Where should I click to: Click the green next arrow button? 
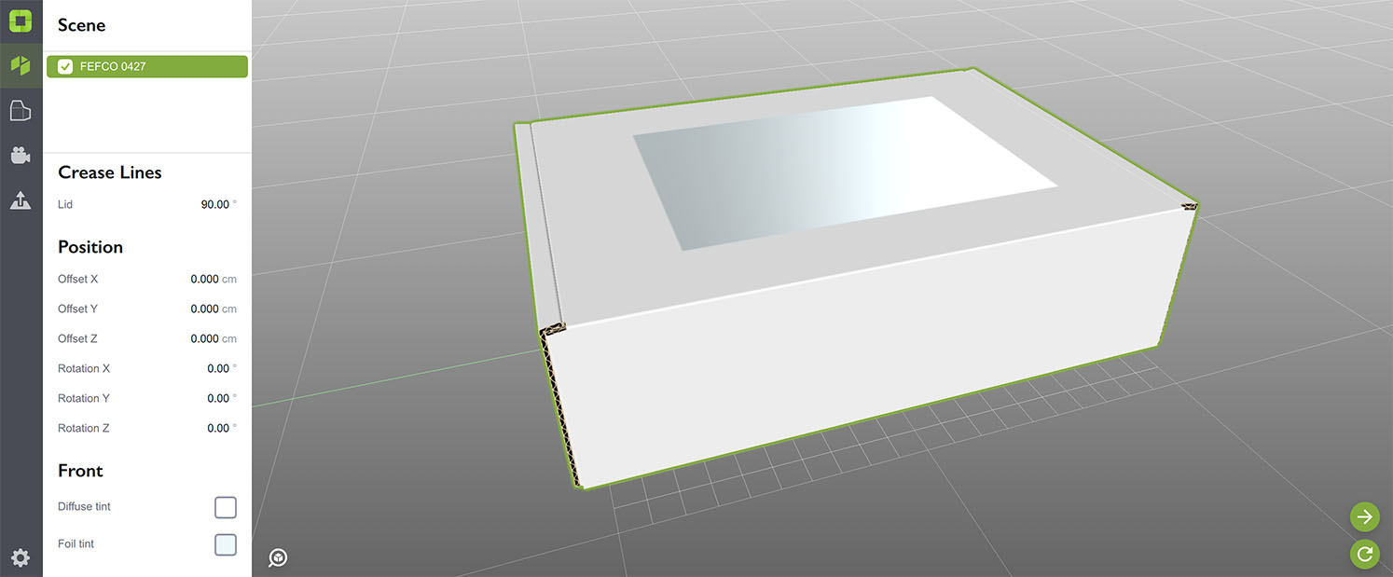click(1364, 516)
